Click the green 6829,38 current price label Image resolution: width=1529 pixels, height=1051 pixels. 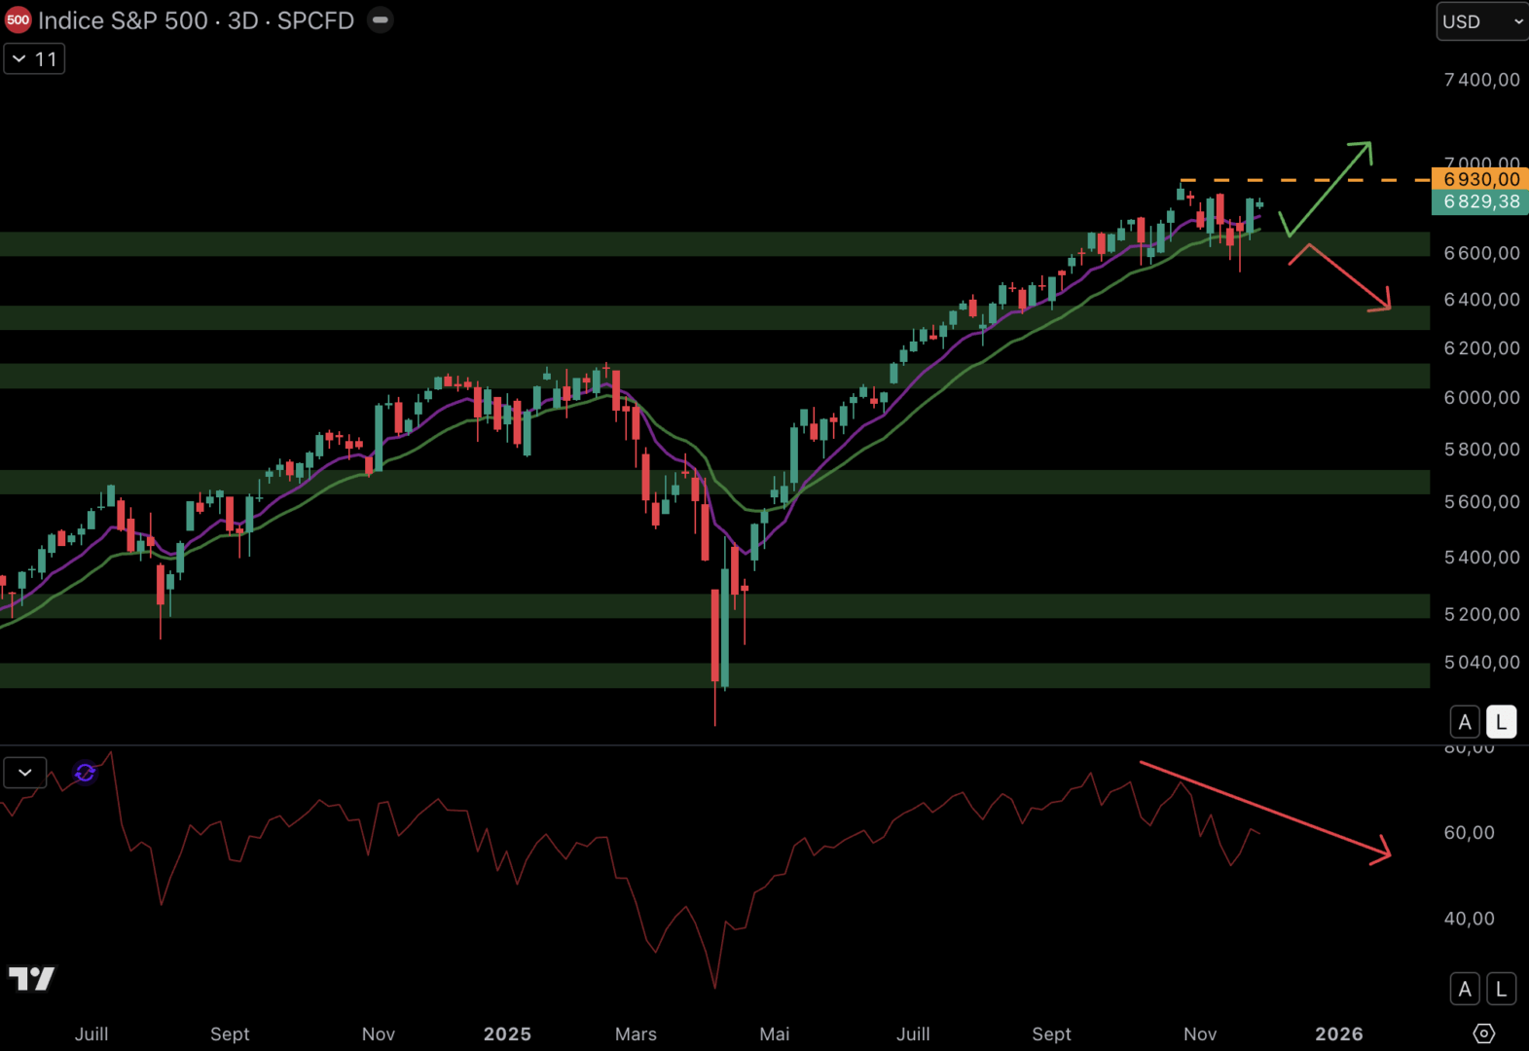(x=1480, y=201)
